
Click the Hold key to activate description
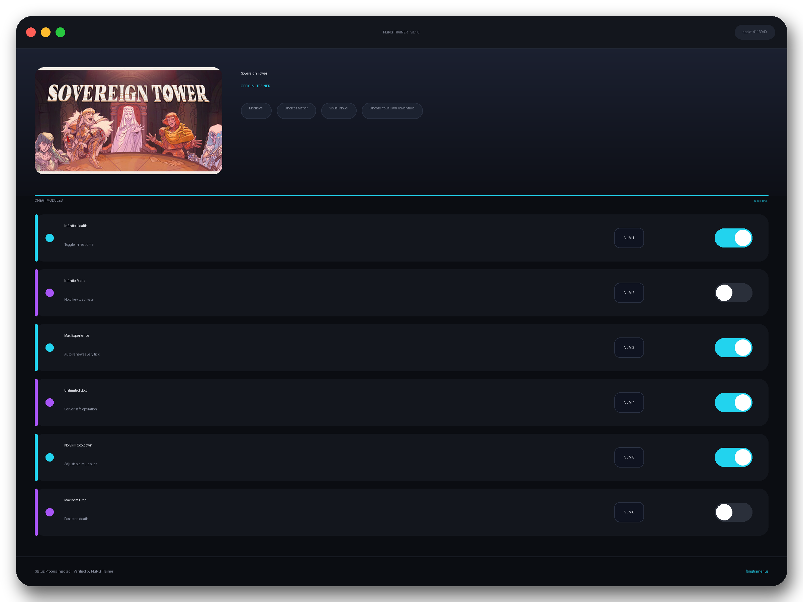(79, 299)
